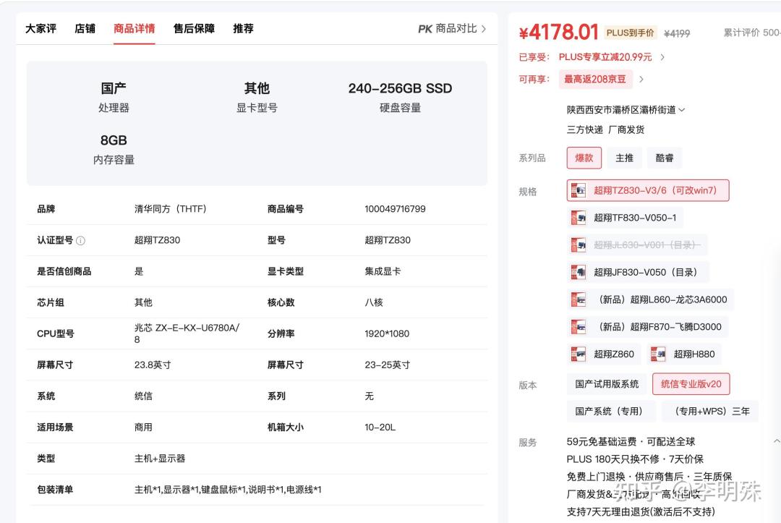Click the PLUS到手价 badge
Image resolution: width=781 pixels, height=523 pixels.
(x=630, y=33)
